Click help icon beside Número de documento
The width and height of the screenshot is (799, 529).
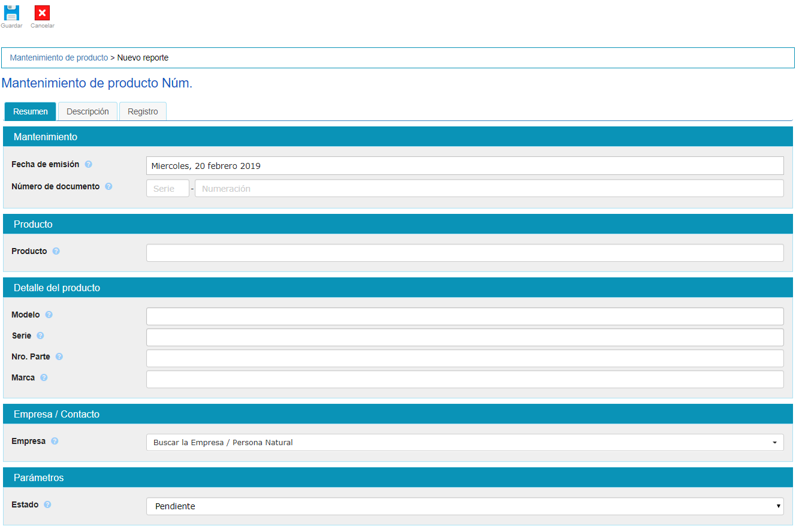click(108, 186)
